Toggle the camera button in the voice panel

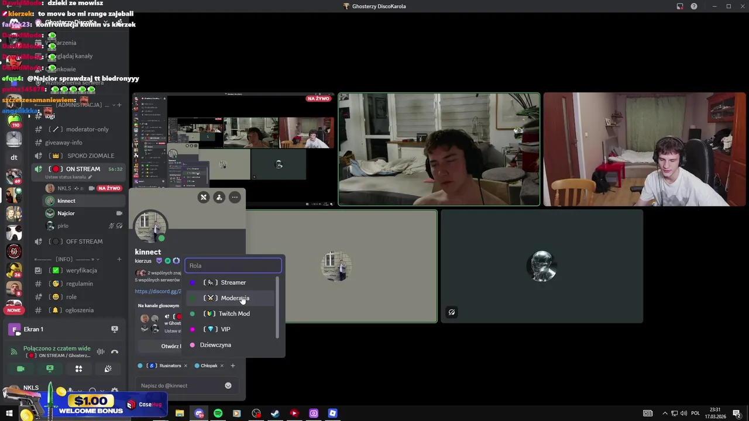[x=20, y=368]
